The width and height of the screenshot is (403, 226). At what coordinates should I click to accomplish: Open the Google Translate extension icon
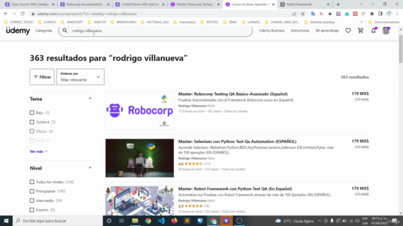tap(313, 14)
